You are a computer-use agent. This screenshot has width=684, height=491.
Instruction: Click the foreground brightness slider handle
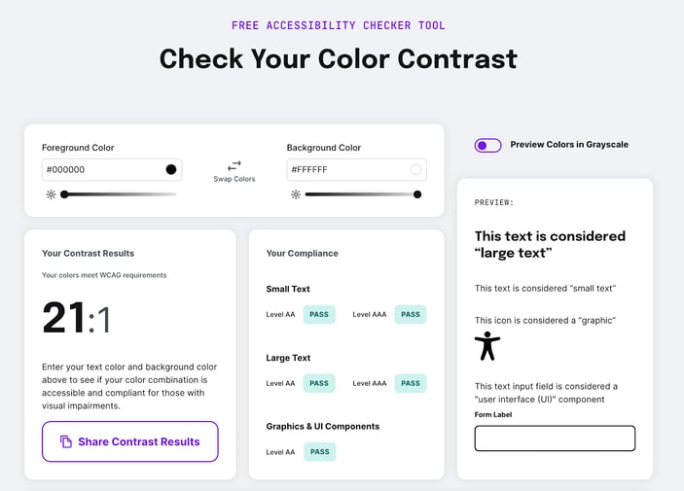[x=64, y=194]
